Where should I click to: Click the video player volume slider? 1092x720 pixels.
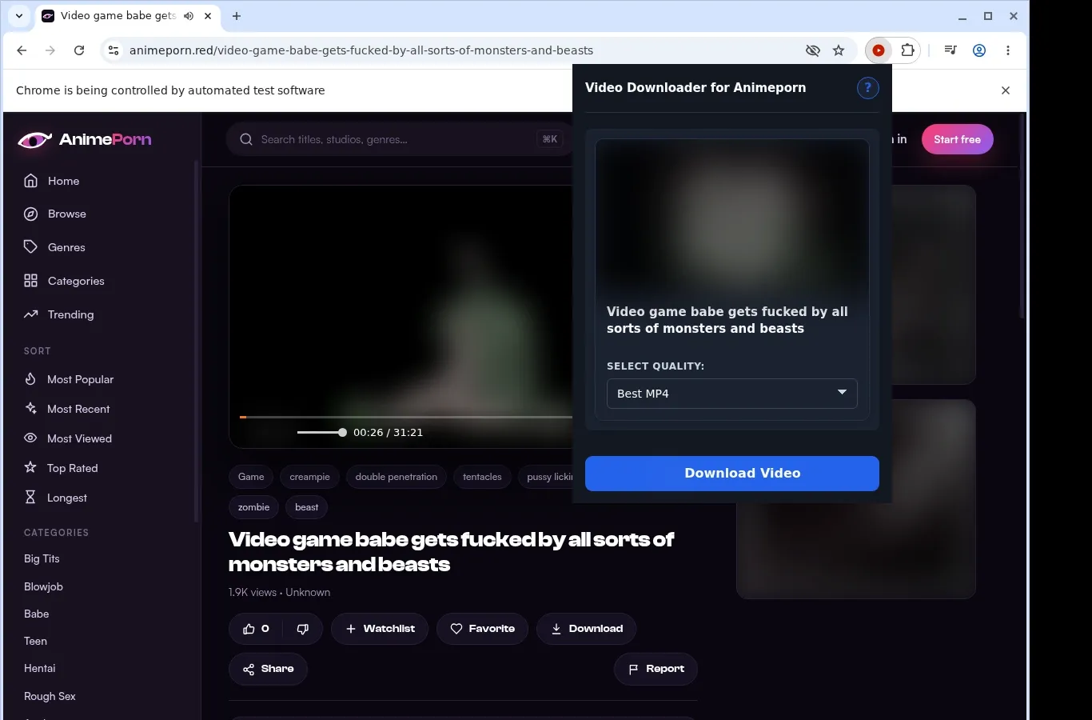pyautogui.click(x=321, y=432)
